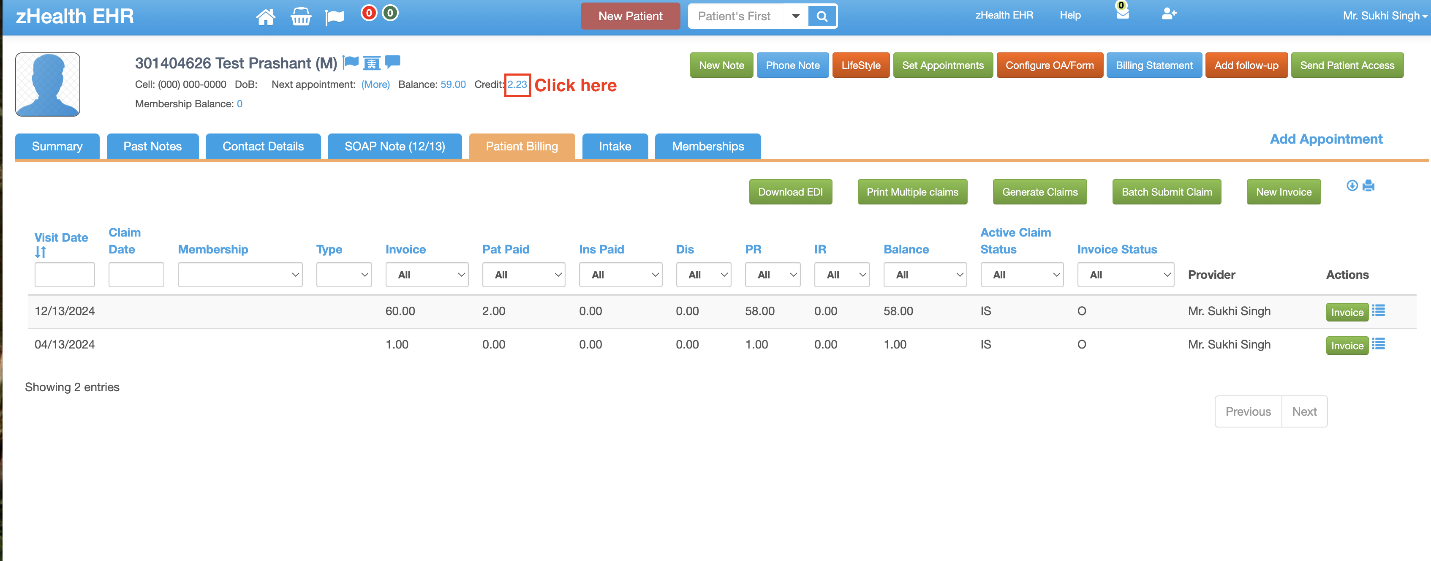Open the Type filter dropdown
The image size is (1431, 561).
(344, 275)
